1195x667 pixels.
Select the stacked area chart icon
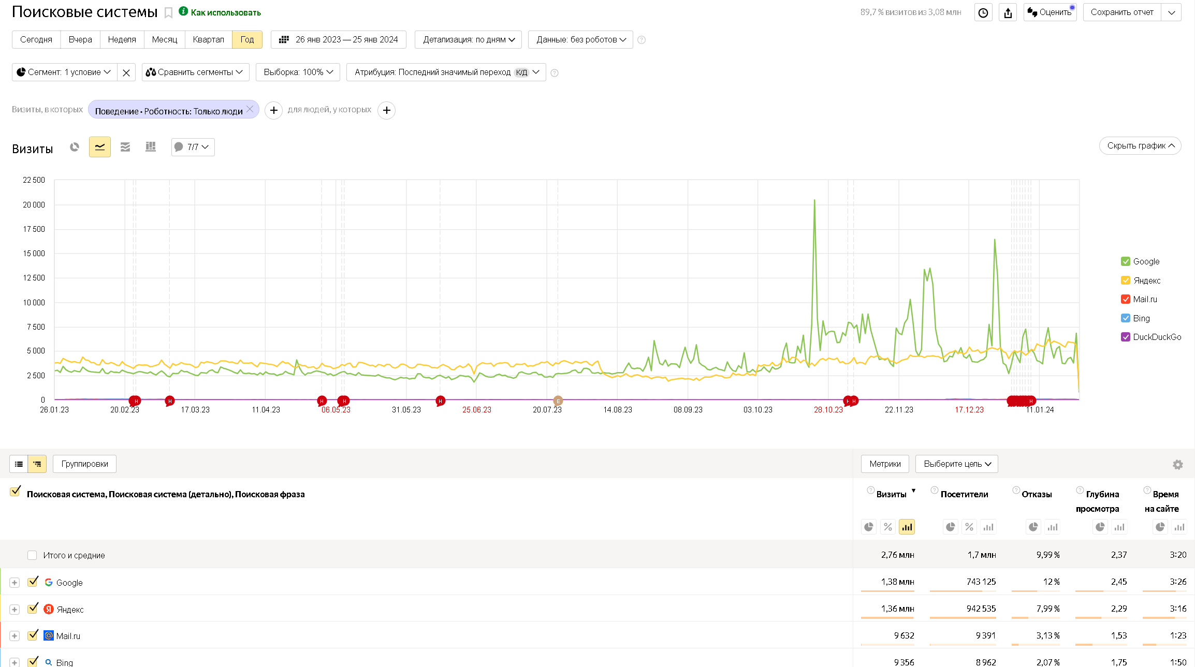tap(125, 147)
